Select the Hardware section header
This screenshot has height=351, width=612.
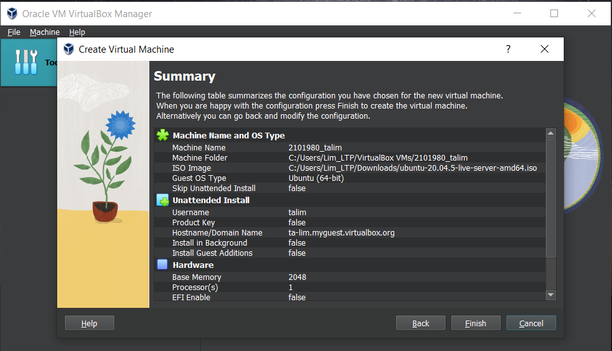tap(193, 265)
